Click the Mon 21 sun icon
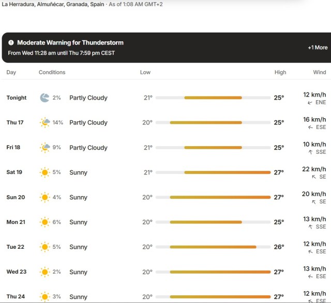The width and height of the screenshot is (331, 303). coord(44,222)
